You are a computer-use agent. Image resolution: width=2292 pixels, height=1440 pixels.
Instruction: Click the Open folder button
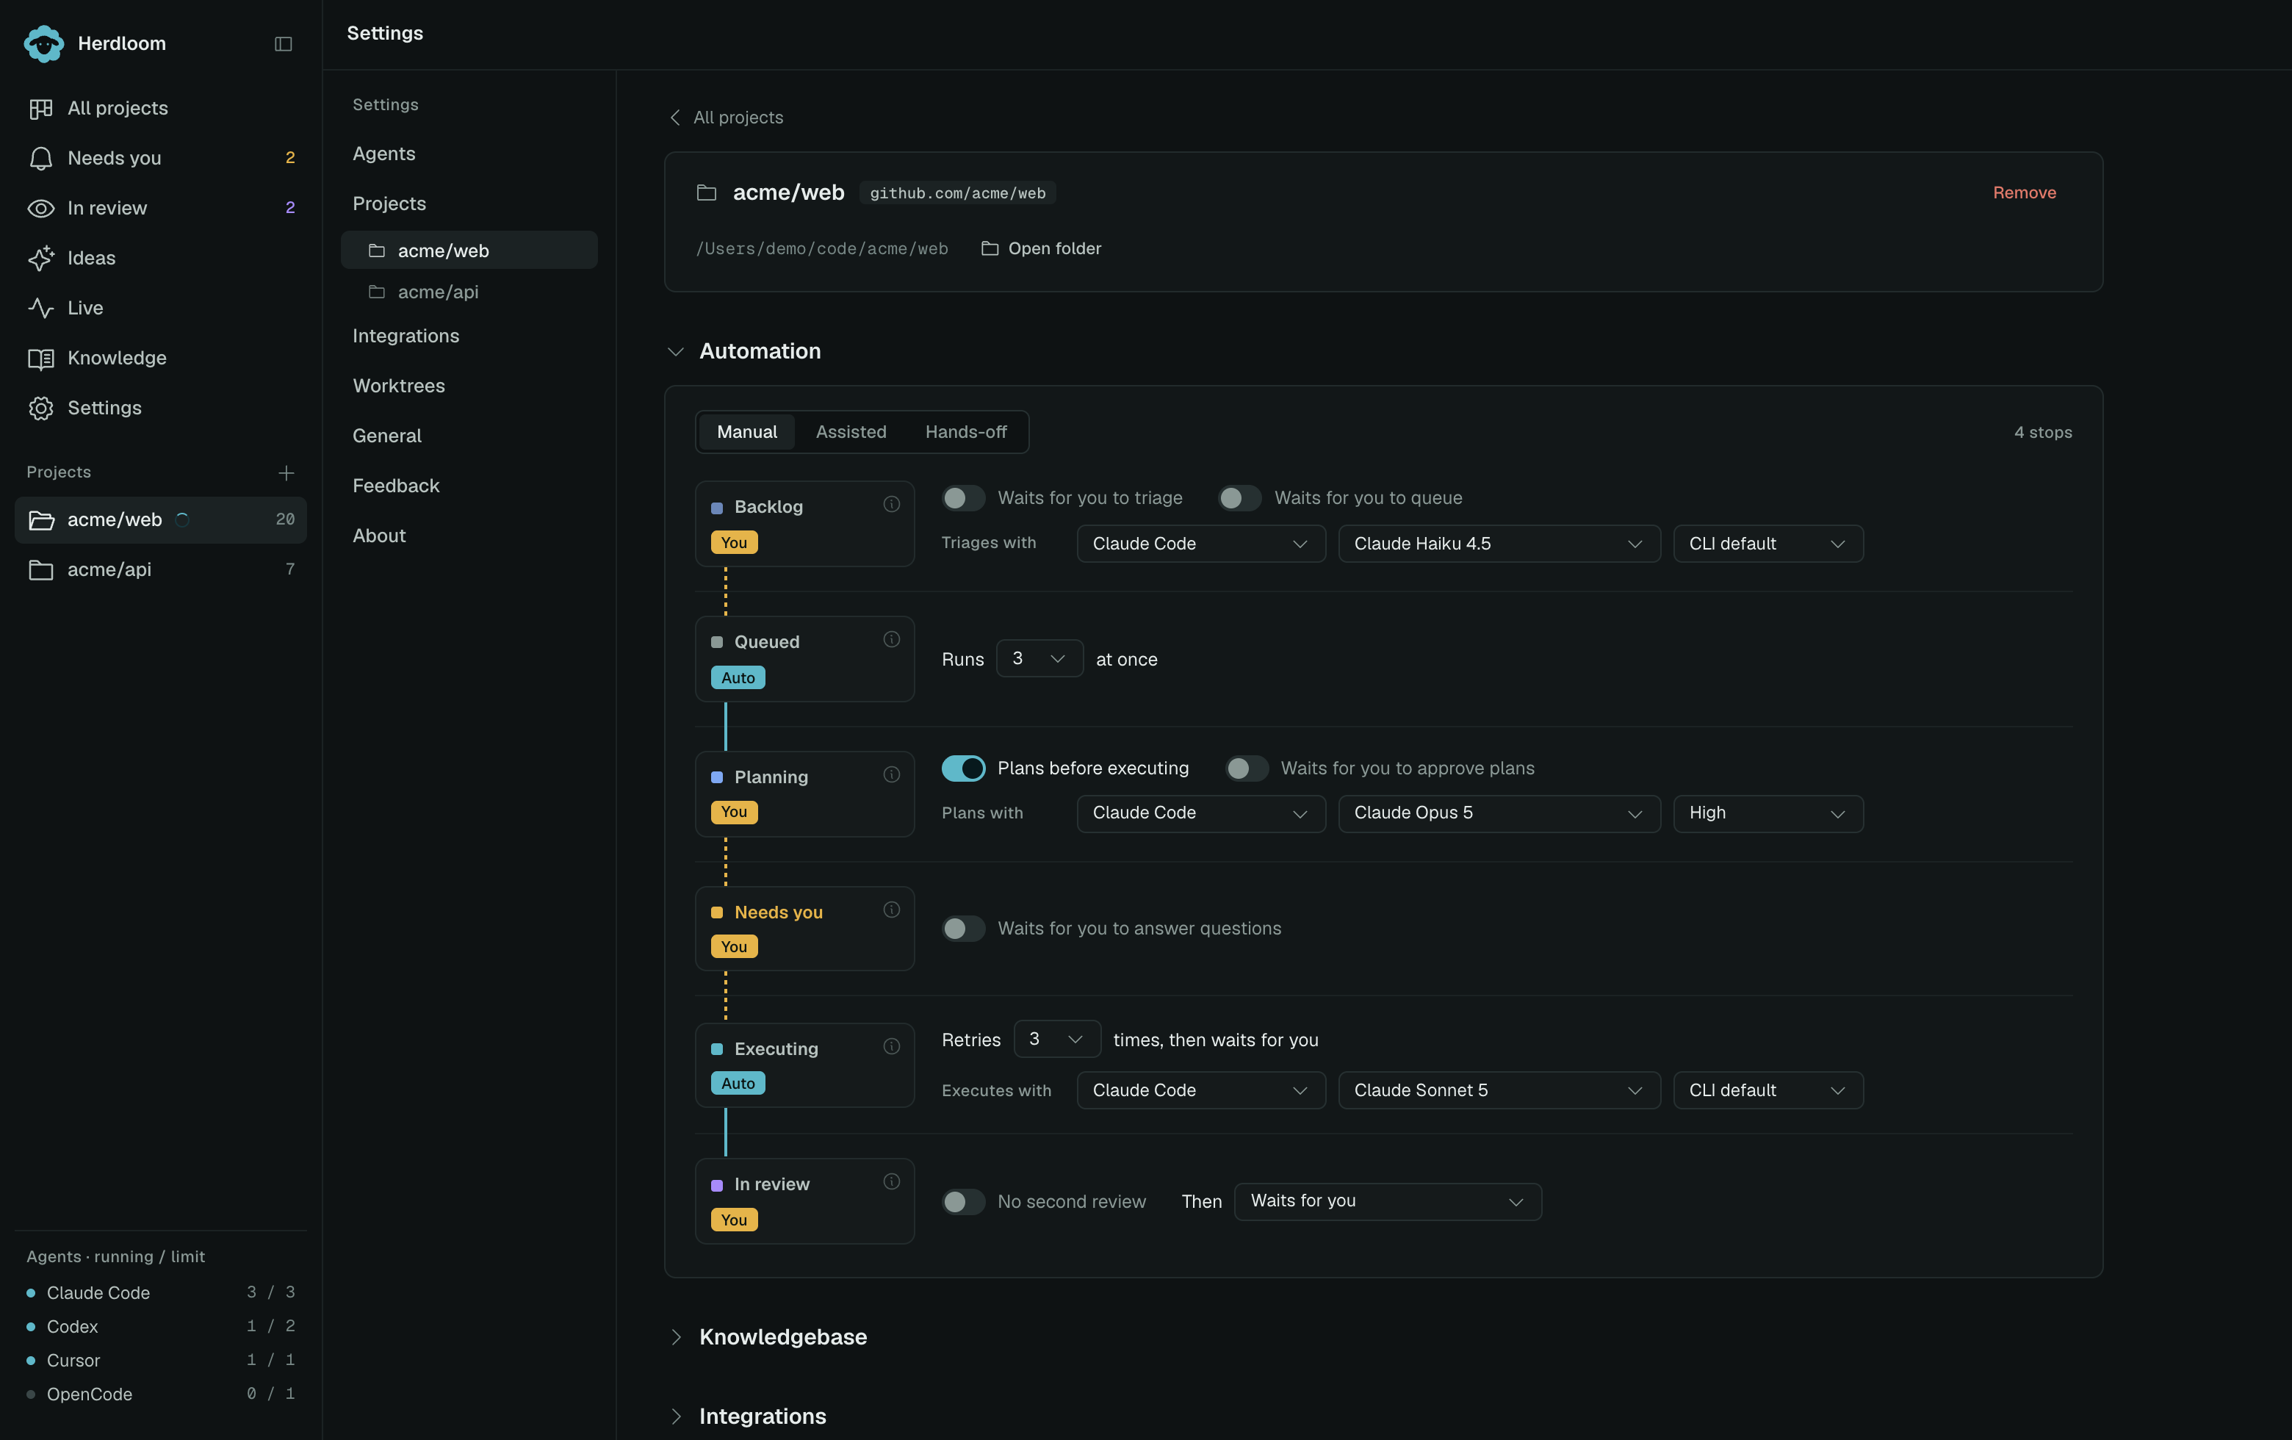[x=1041, y=248]
